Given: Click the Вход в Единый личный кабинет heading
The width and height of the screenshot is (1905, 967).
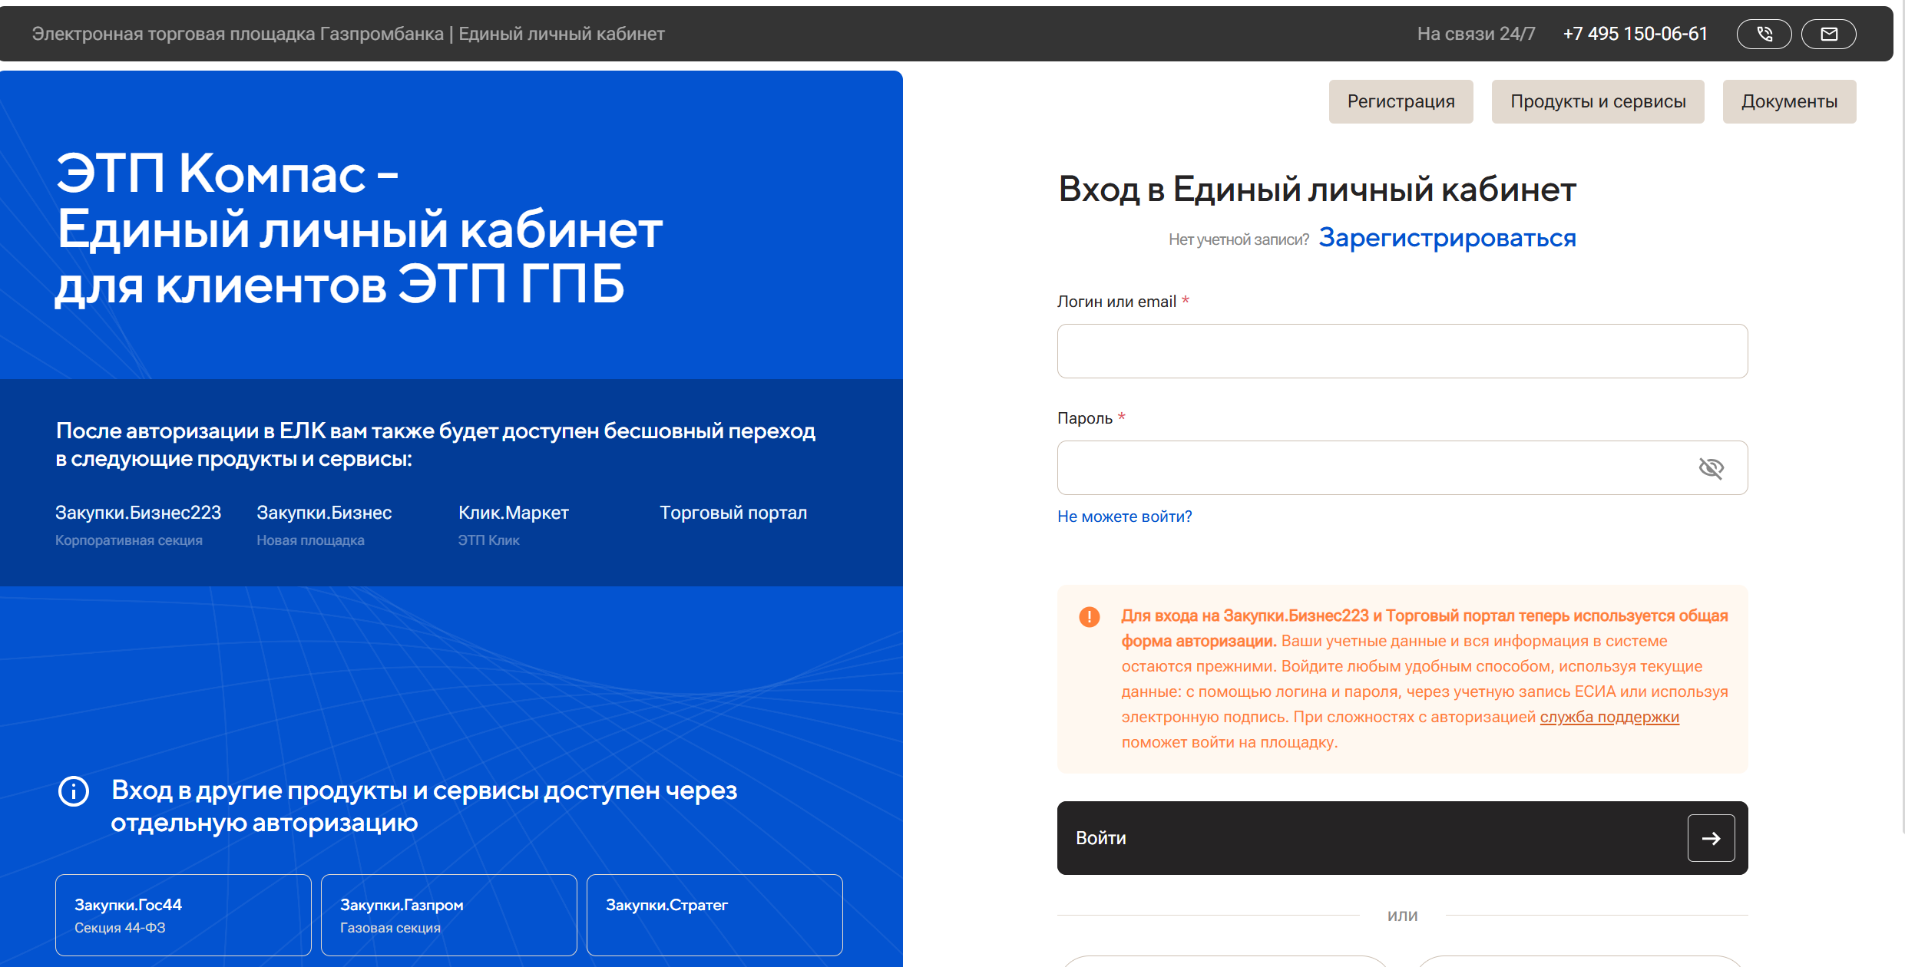Looking at the screenshot, I should click(x=1317, y=189).
